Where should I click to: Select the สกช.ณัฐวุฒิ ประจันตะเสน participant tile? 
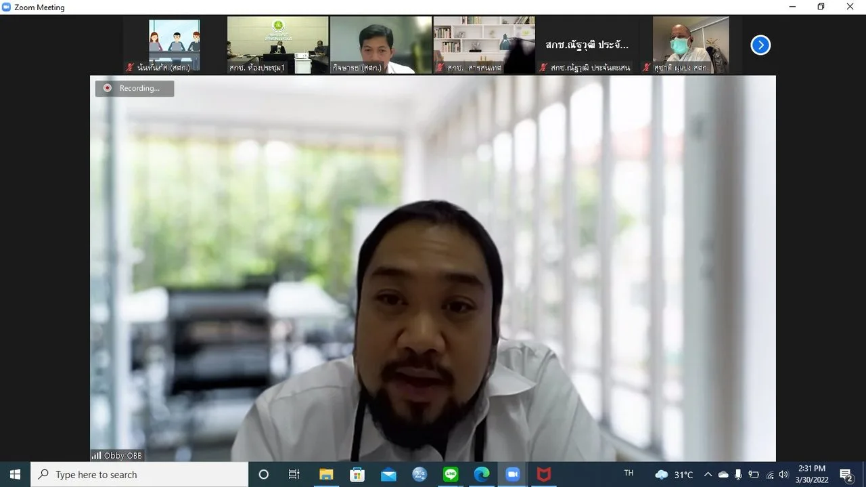click(x=587, y=45)
